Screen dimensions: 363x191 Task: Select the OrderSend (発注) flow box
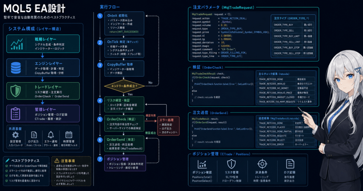point(124,144)
